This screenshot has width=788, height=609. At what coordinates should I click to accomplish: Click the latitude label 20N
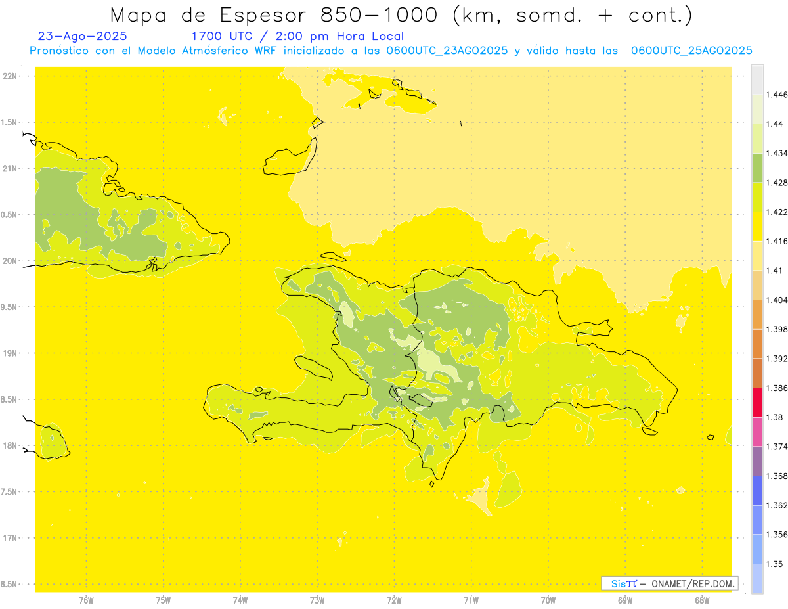coord(11,261)
